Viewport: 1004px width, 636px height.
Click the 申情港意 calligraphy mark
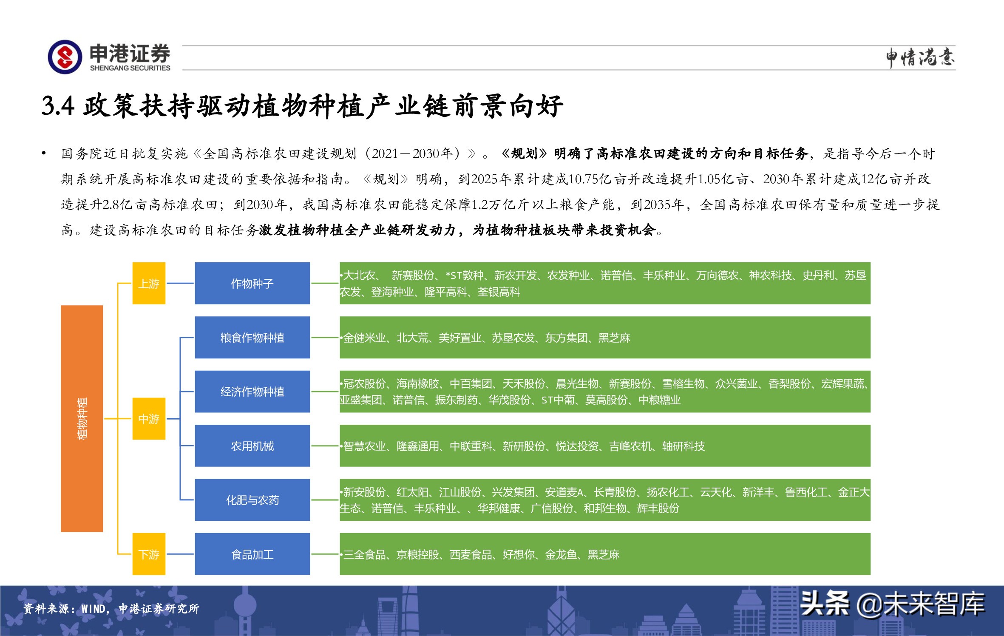click(920, 57)
